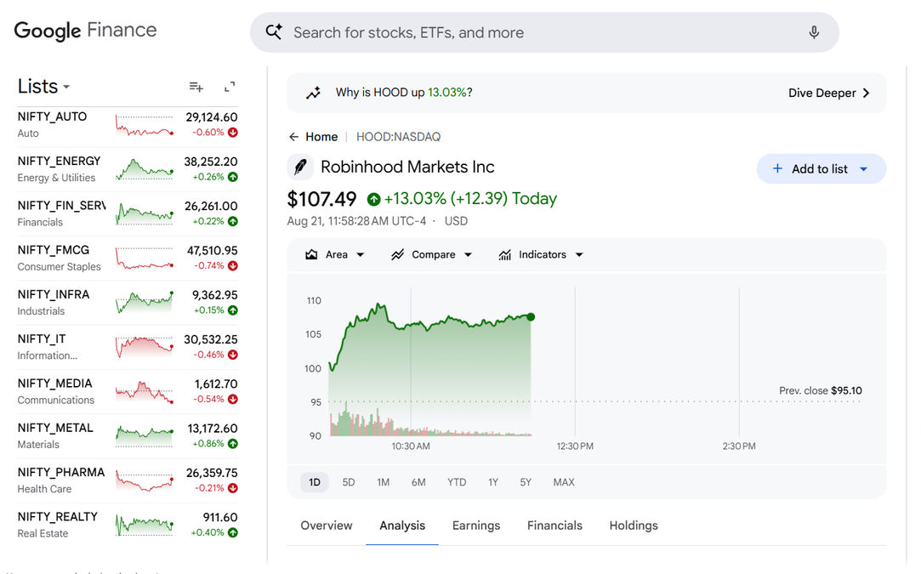Switch to the Holdings tab
Viewport: 921px width, 574px height.
click(634, 526)
